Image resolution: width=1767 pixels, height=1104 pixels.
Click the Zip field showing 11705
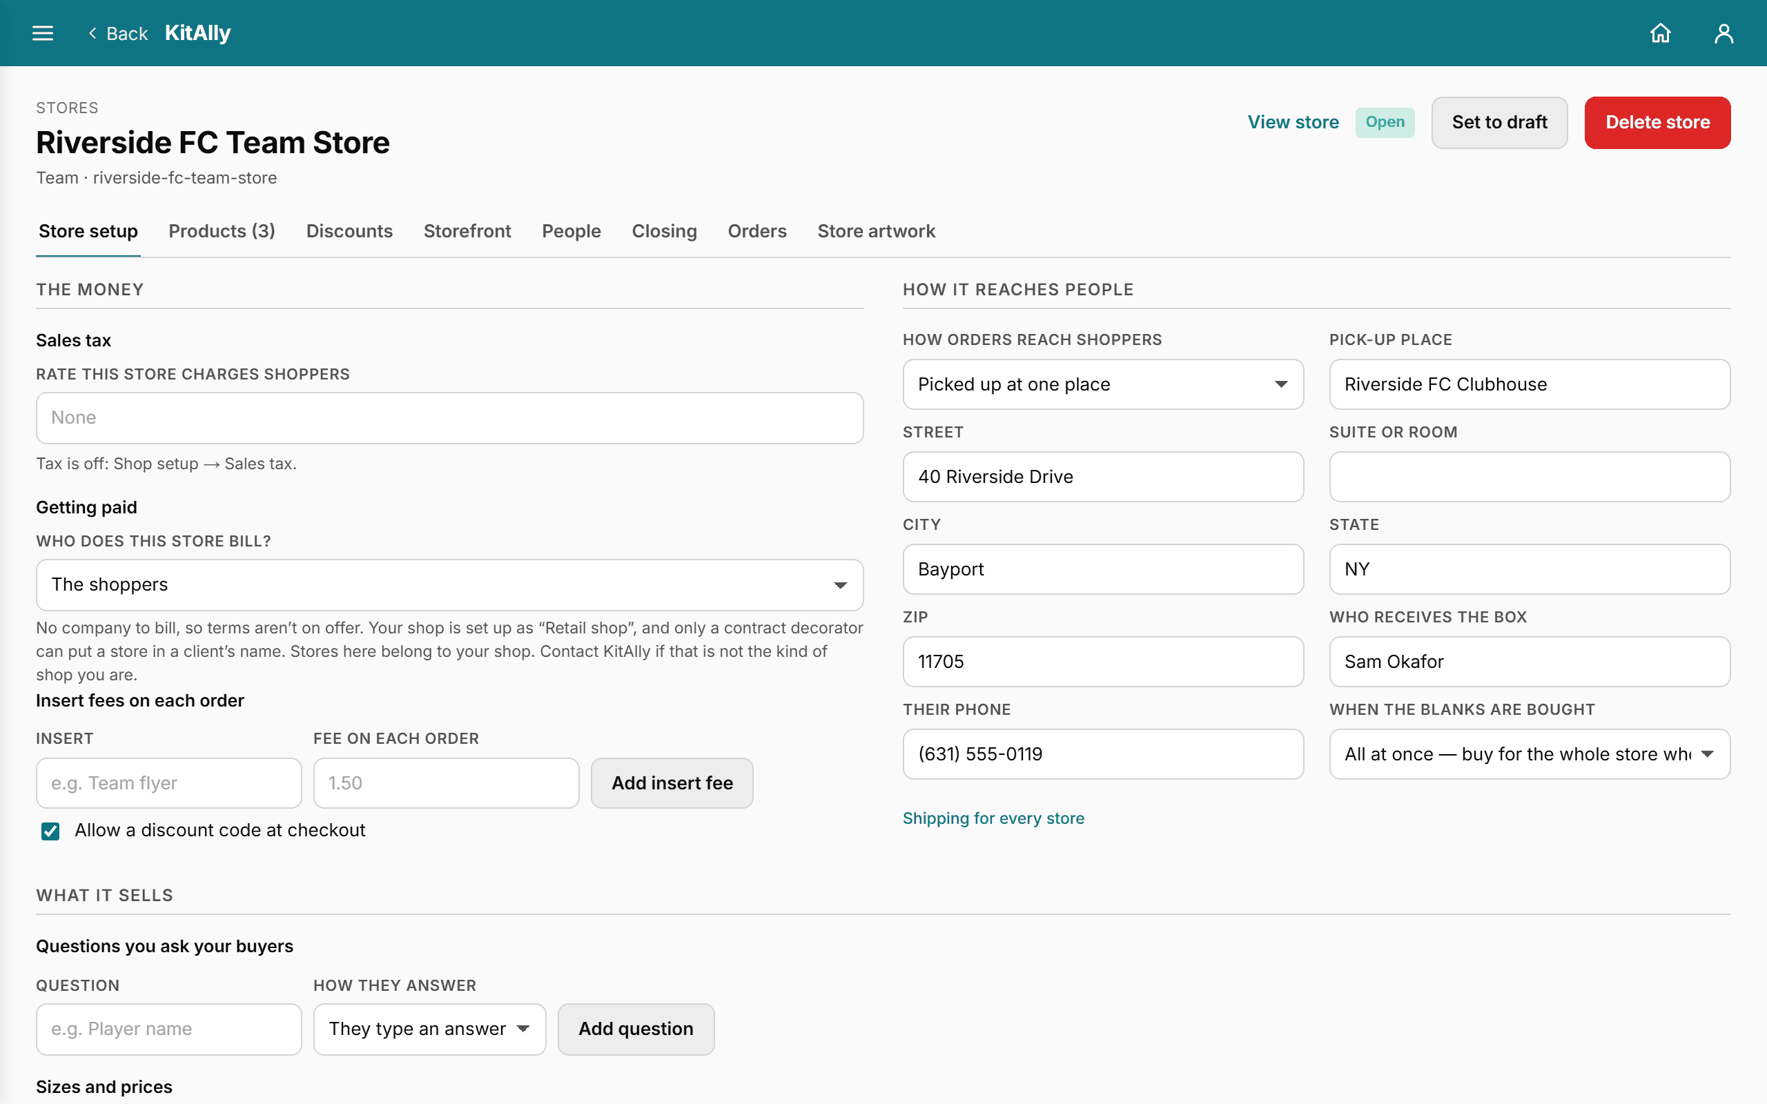click(x=1102, y=662)
